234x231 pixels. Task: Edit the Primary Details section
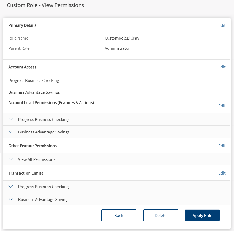pyautogui.click(x=222, y=25)
